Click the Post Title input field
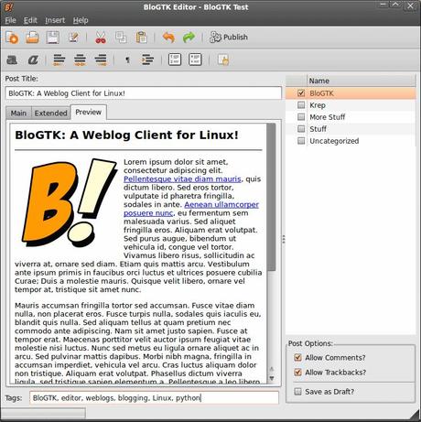421x422 pixels. [144, 93]
